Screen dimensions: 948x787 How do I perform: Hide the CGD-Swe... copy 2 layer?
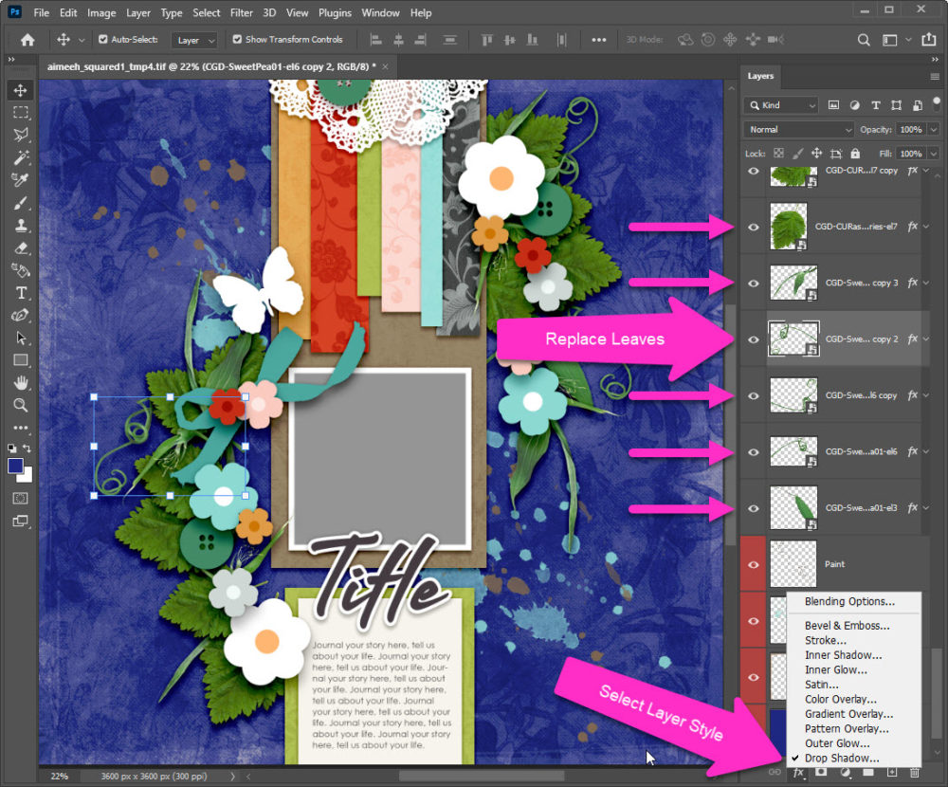[x=754, y=339]
